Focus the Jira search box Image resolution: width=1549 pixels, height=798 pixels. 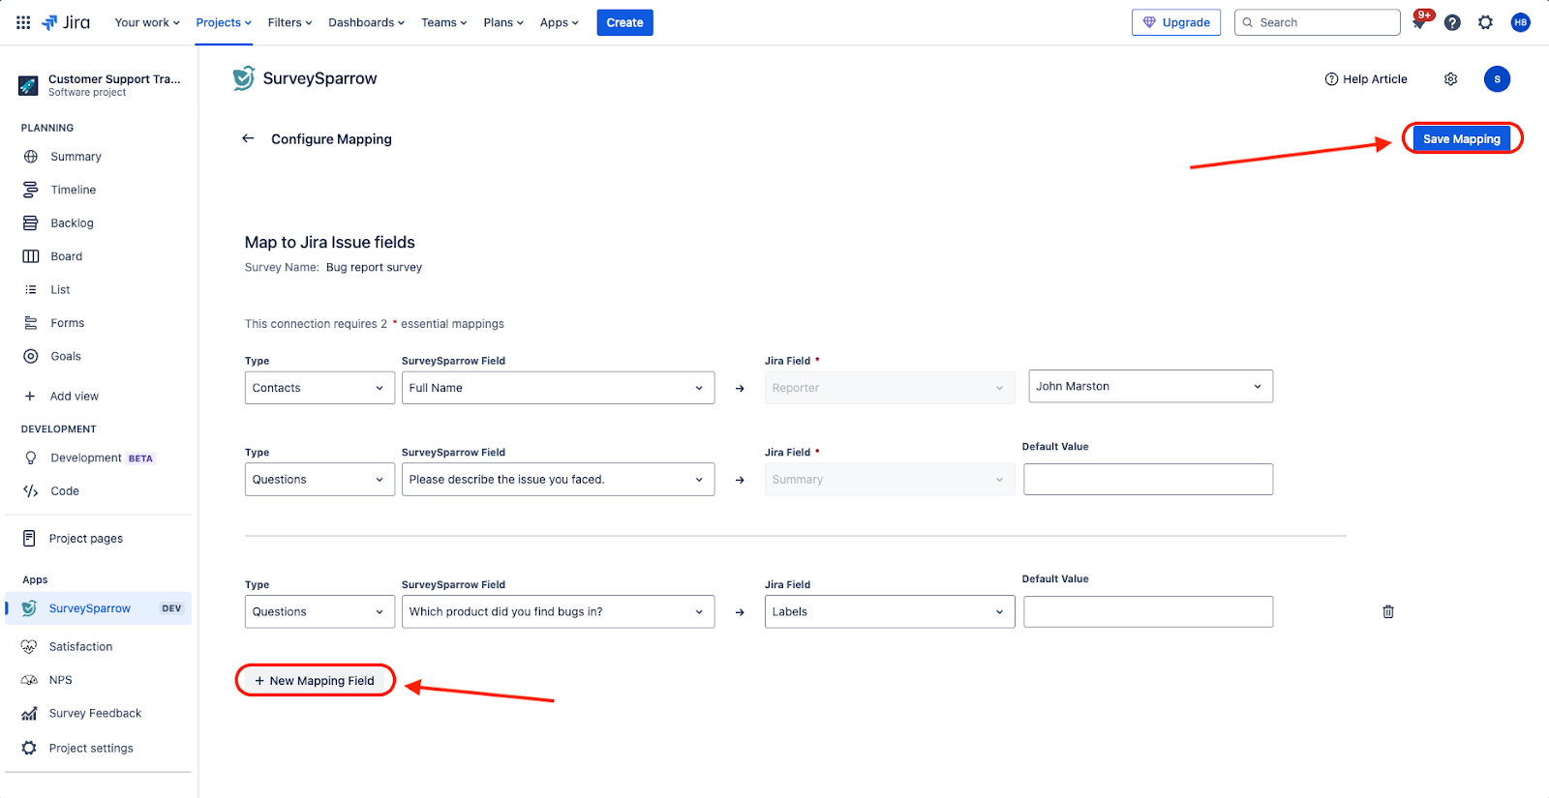[x=1318, y=22]
